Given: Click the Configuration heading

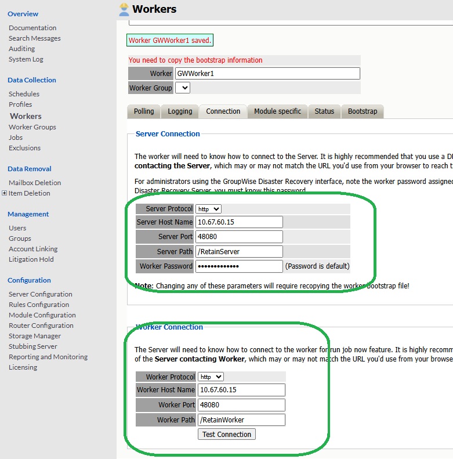Looking at the screenshot, I should pyautogui.click(x=29, y=280).
